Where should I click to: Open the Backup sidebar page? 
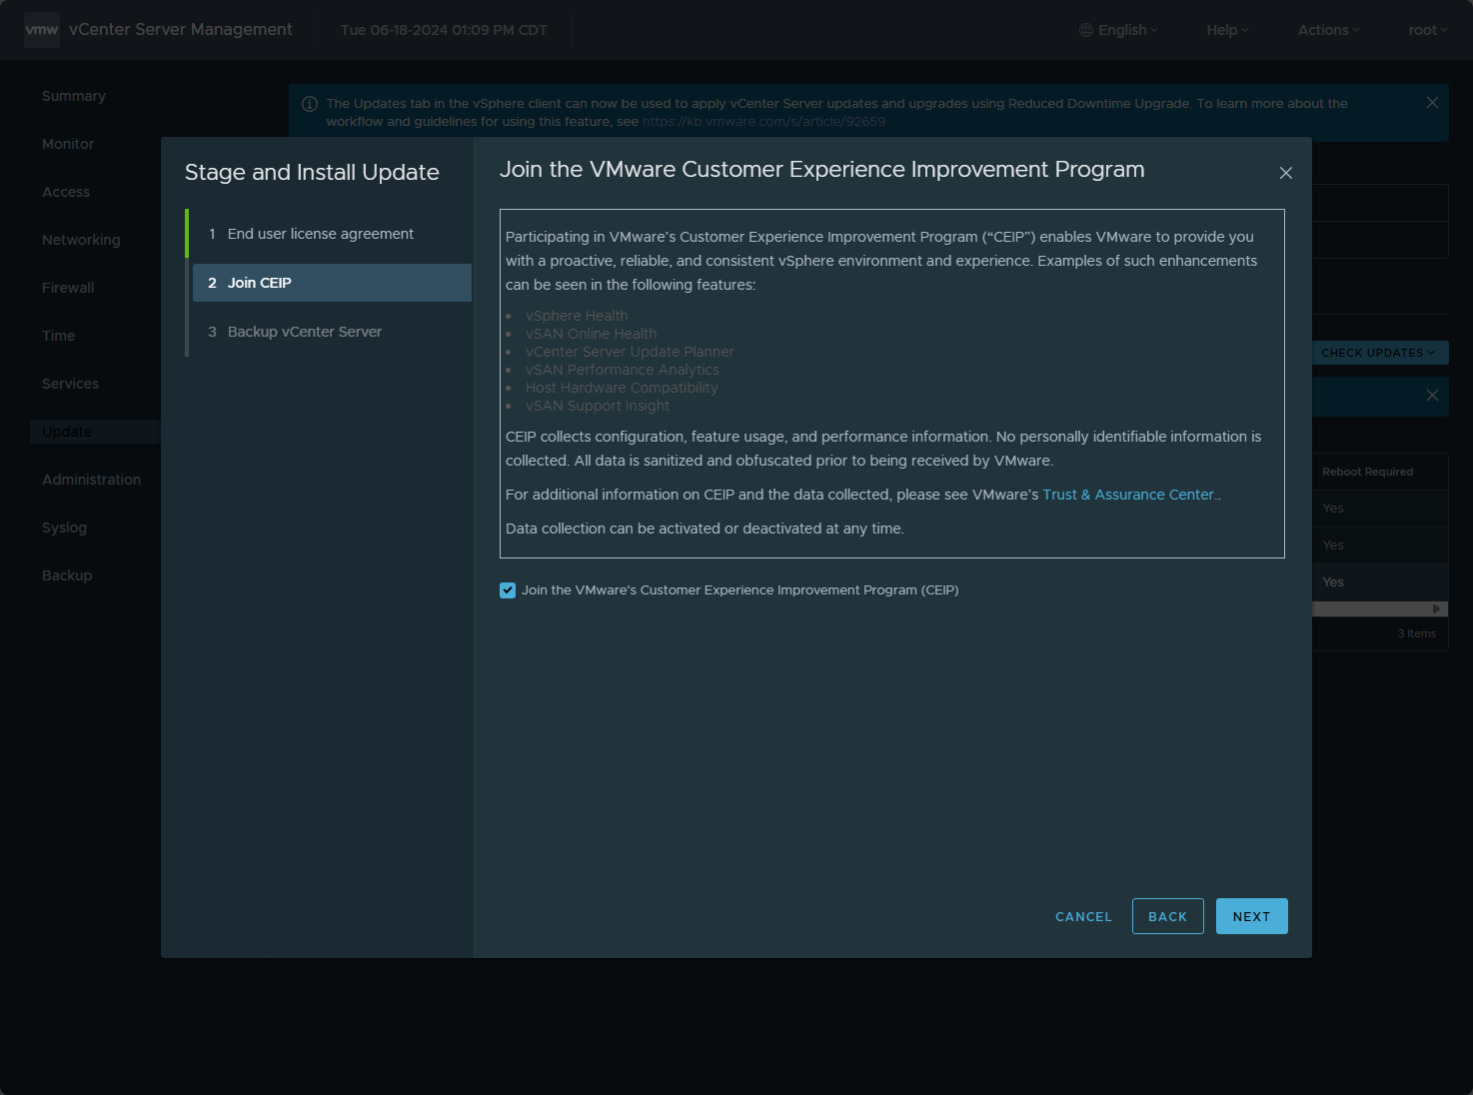(x=67, y=575)
